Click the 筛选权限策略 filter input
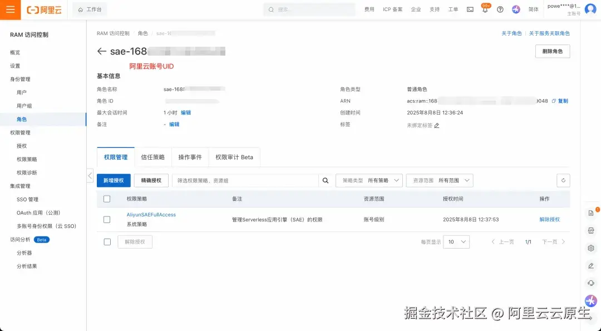The width and height of the screenshot is (601, 331). (x=245, y=180)
